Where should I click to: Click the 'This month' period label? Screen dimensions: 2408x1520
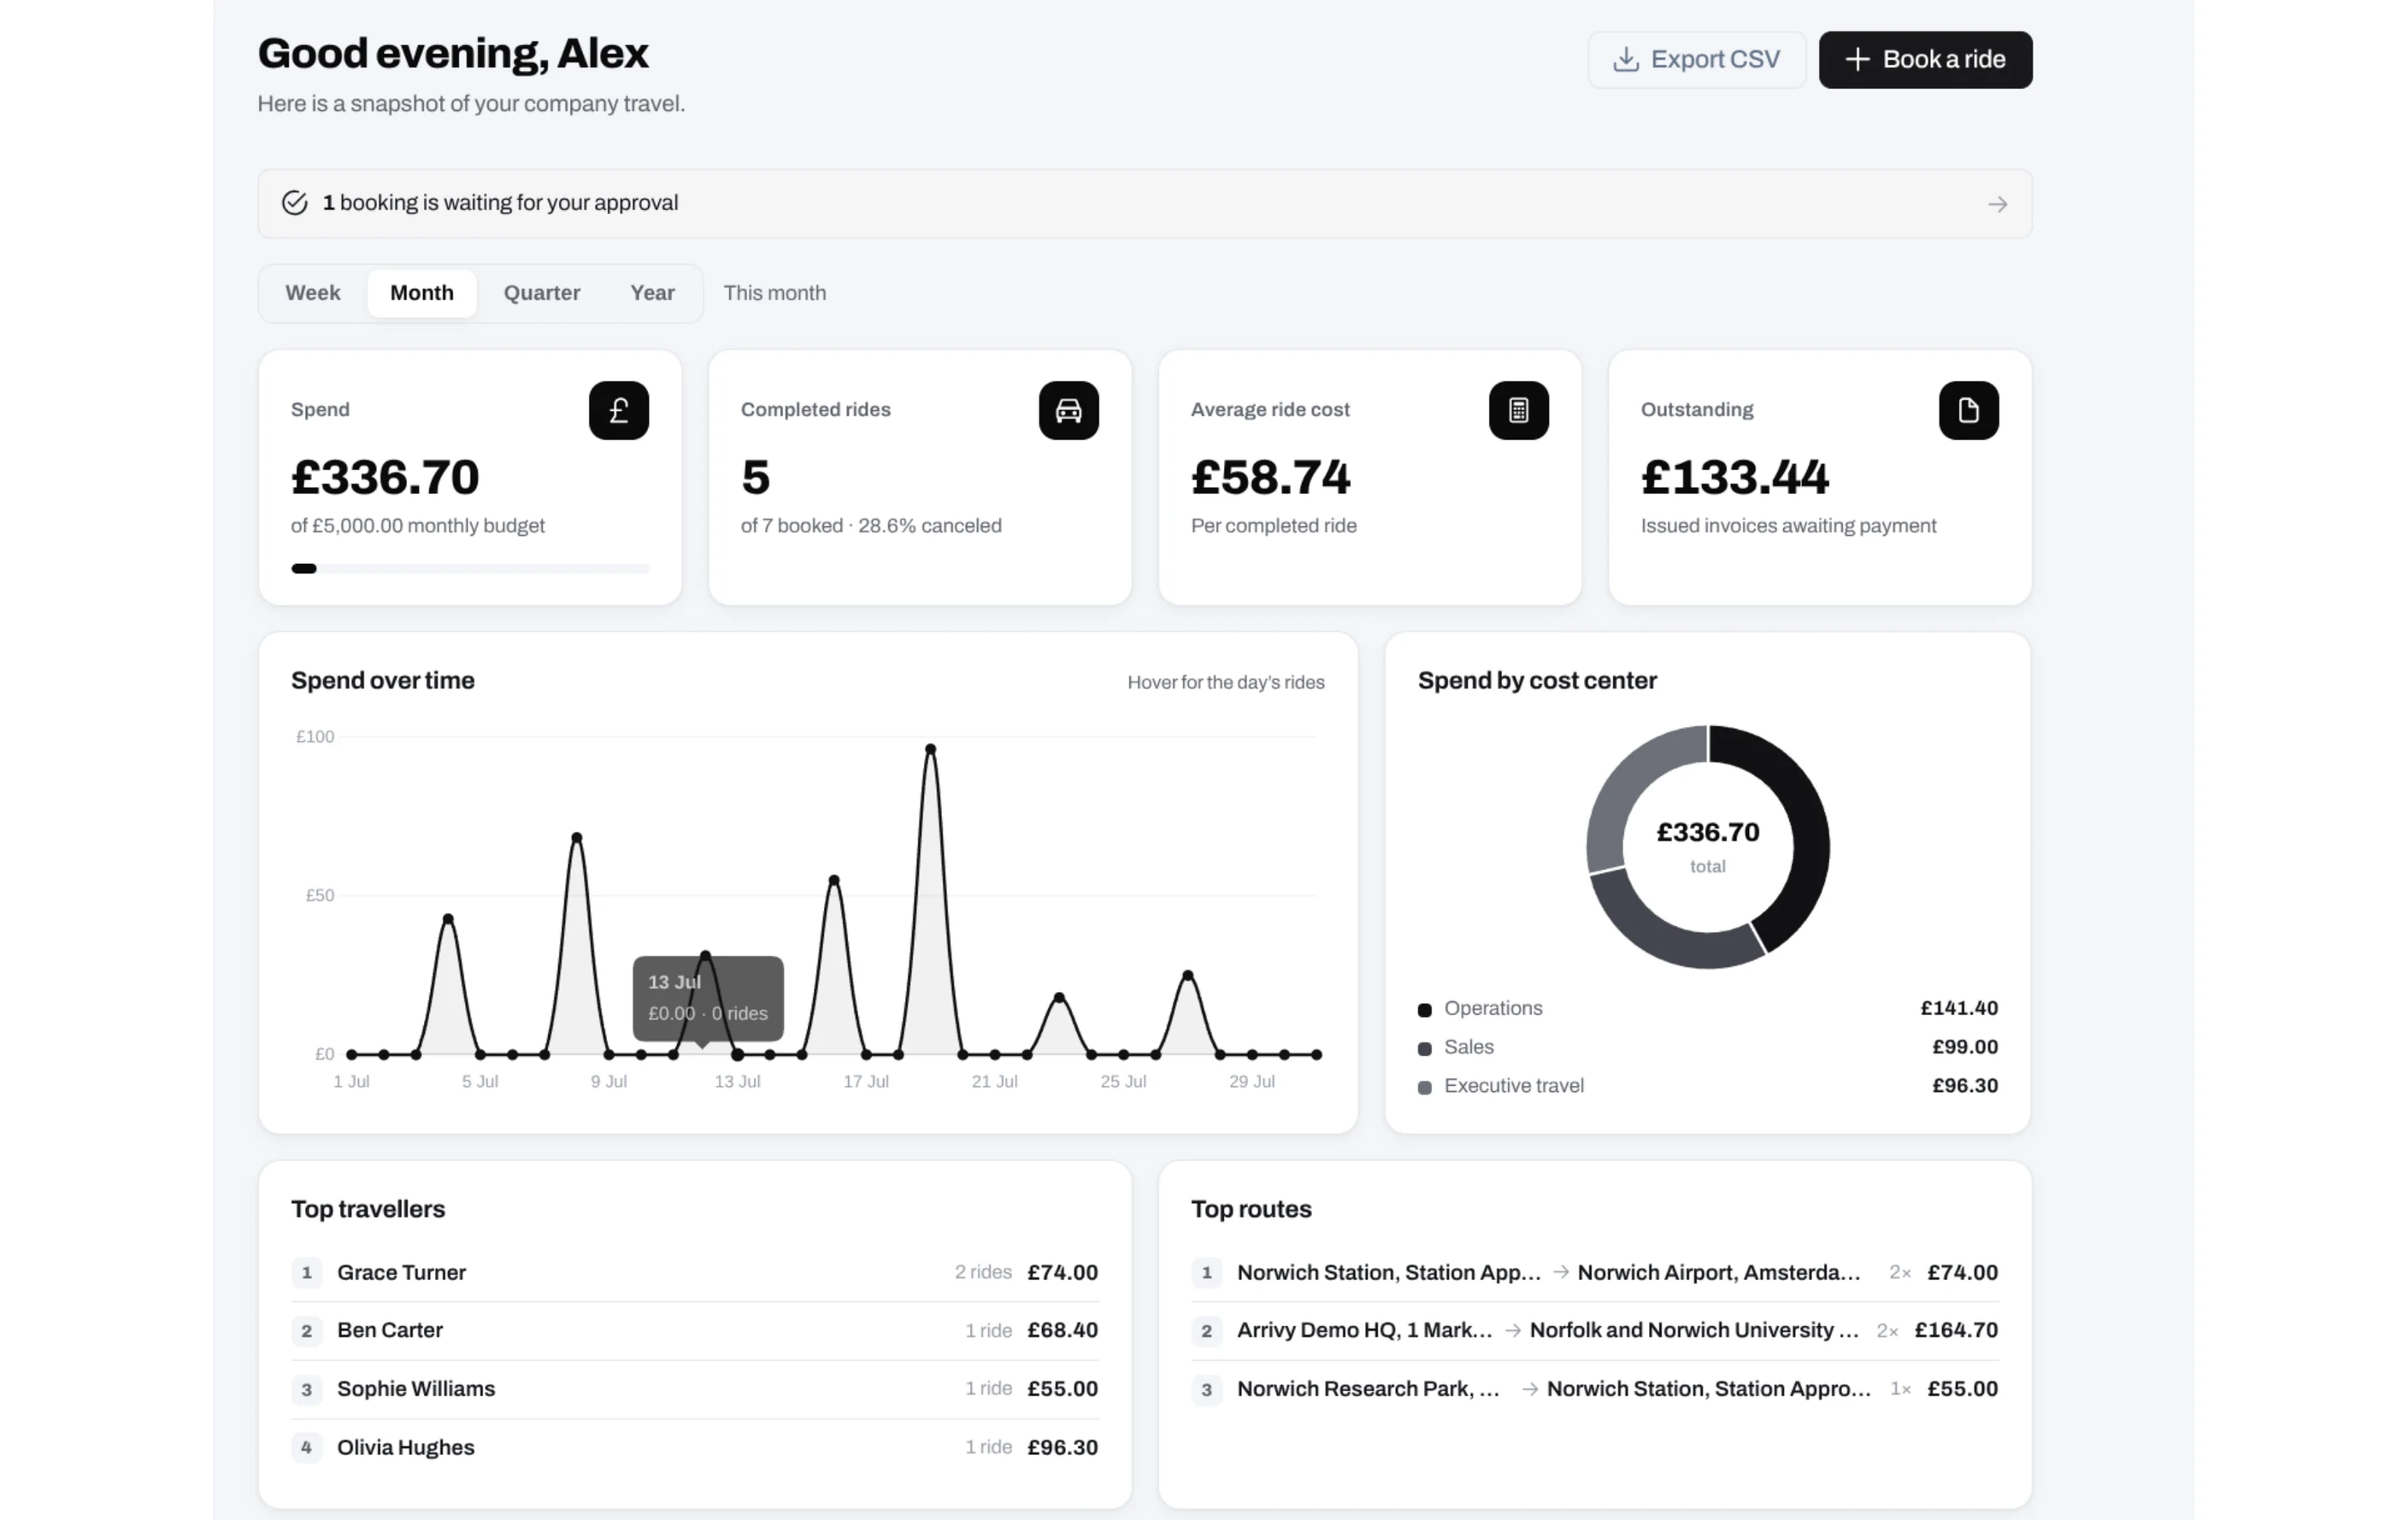coord(775,293)
